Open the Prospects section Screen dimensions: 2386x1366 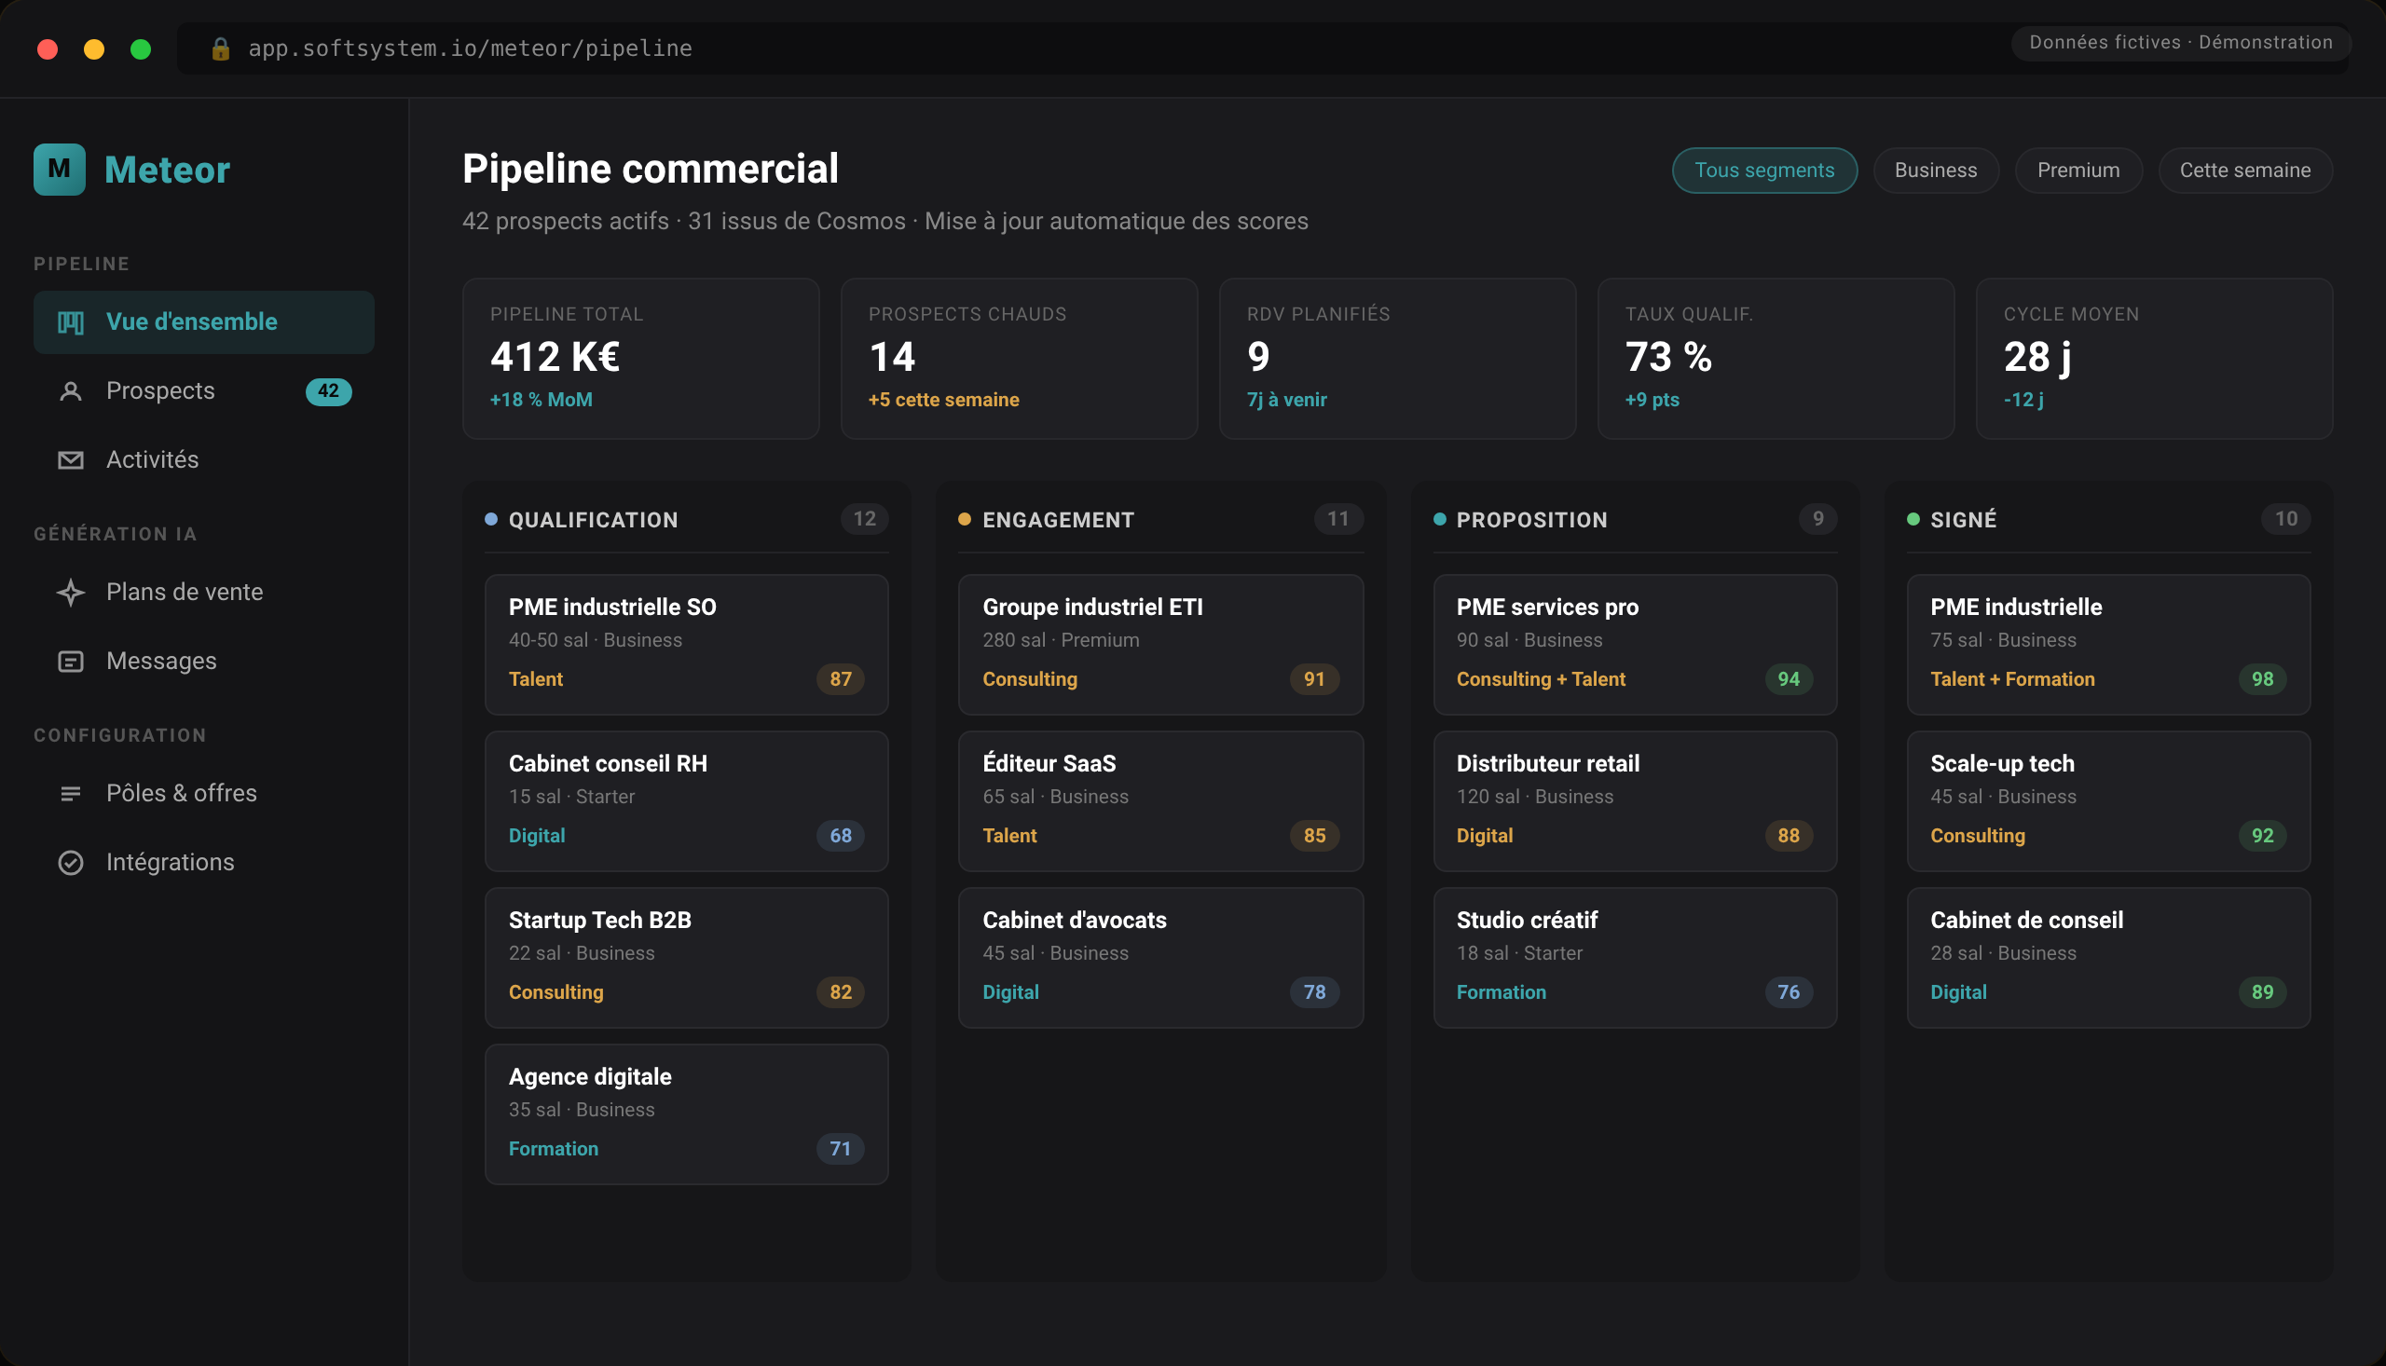click(x=203, y=391)
